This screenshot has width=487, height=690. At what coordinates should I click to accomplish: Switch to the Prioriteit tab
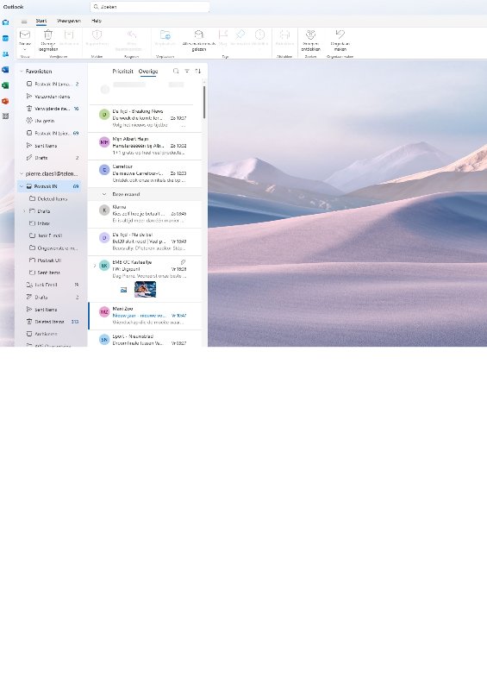click(x=122, y=71)
